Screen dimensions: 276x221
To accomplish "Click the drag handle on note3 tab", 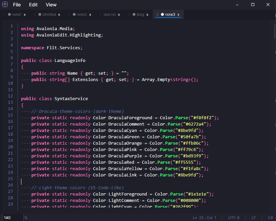I will pyautogui.click(x=157, y=15).
